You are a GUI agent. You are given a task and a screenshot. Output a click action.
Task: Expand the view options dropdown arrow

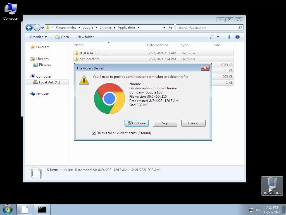click(218, 37)
